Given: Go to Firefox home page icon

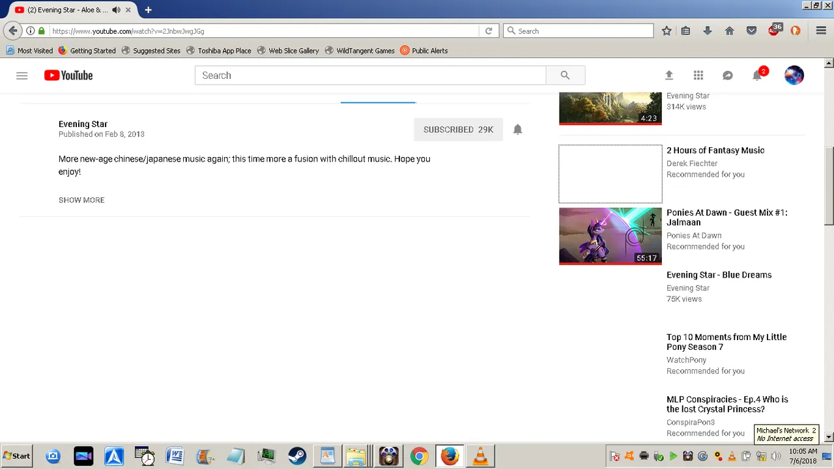Looking at the screenshot, I should (x=730, y=31).
